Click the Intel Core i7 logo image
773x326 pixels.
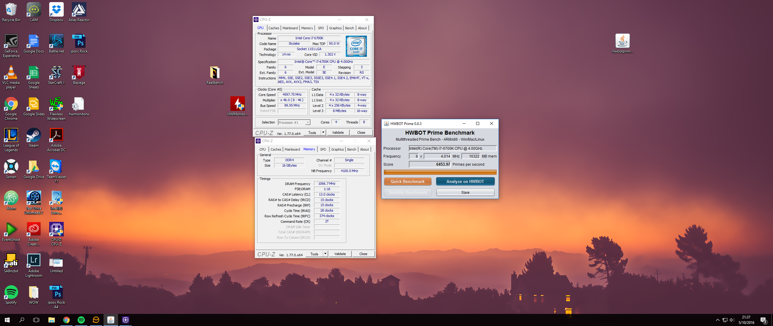point(356,46)
